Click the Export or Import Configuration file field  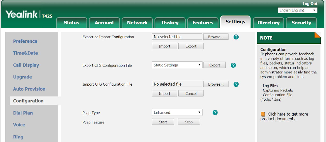click(x=177, y=37)
